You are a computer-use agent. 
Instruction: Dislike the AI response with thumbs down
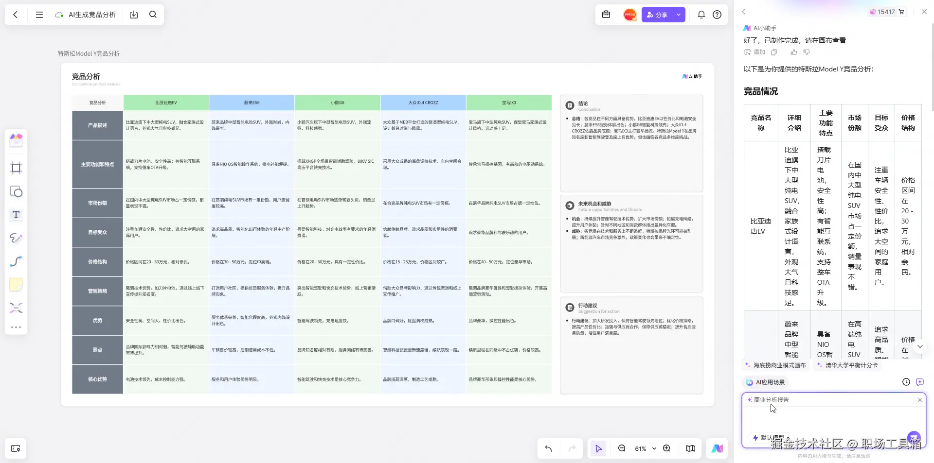point(807,52)
